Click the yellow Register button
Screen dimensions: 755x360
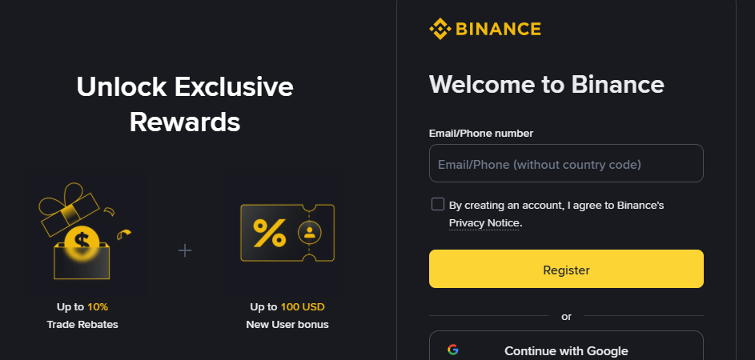(x=566, y=269)
